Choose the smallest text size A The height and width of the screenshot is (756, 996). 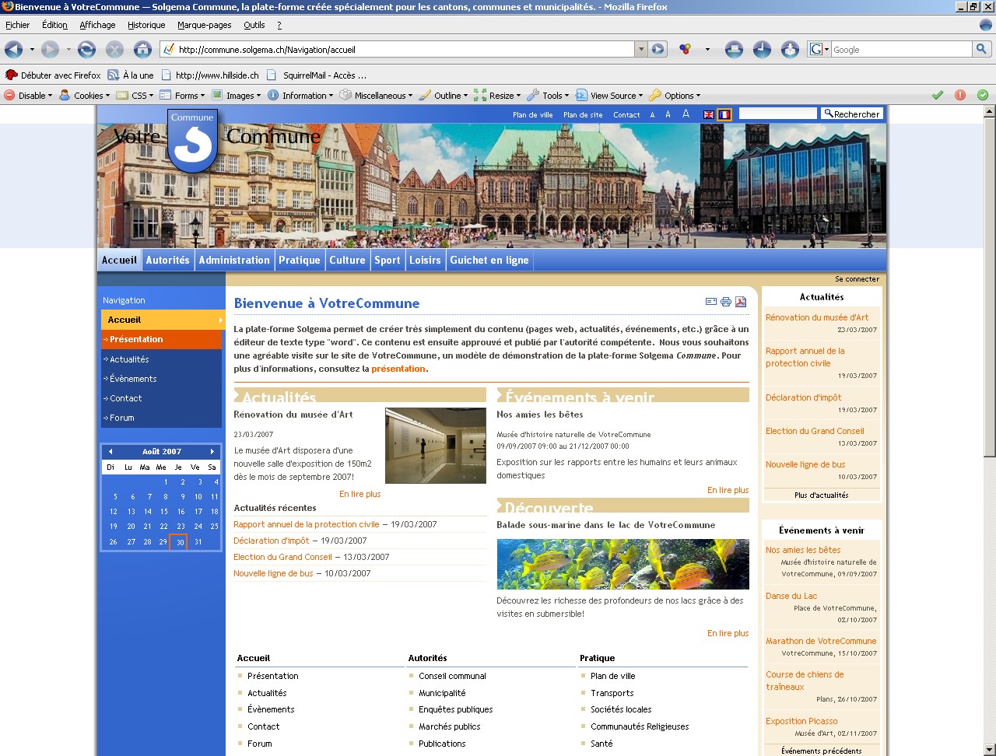[652, 115]
